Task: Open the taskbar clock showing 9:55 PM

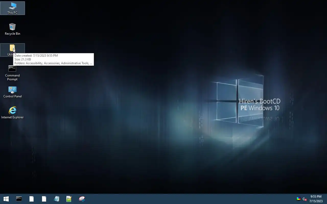Action: 316,199
